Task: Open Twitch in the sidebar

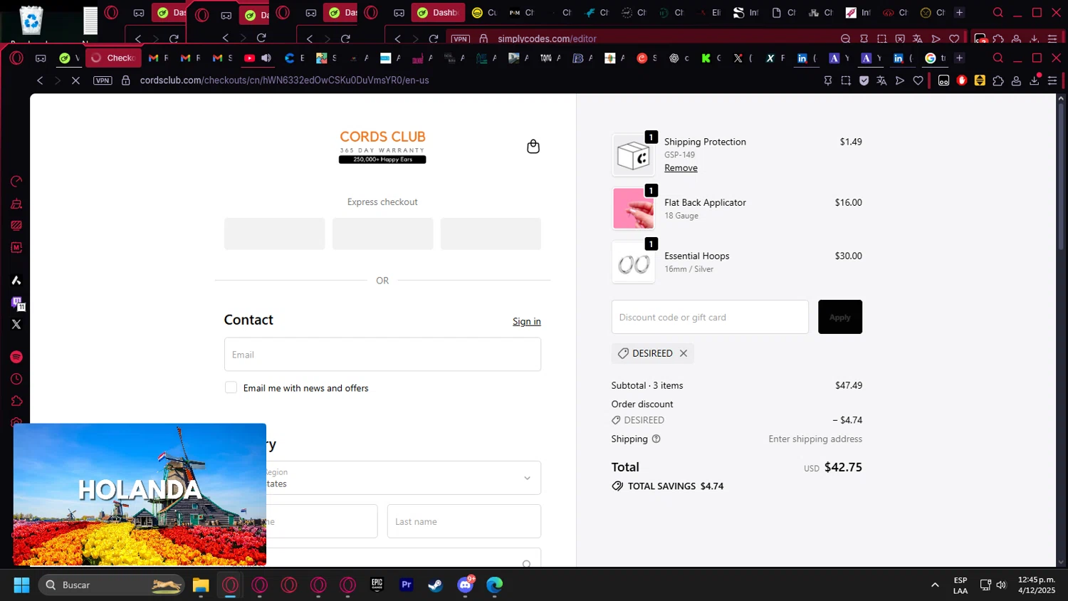Action: tap(16, 303)
